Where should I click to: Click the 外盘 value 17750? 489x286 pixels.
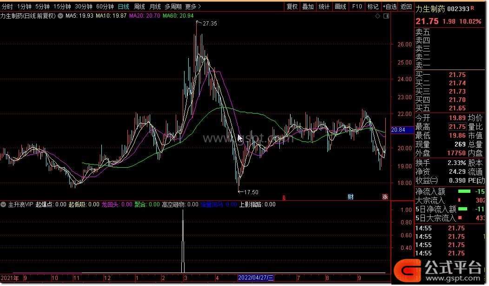tap(456, 153)
